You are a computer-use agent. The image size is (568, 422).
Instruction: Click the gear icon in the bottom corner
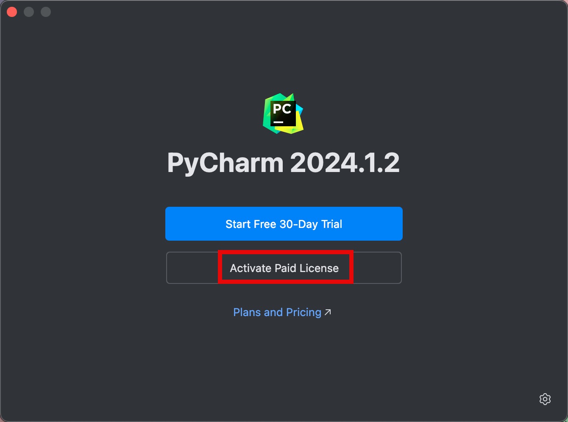(545, 399)
